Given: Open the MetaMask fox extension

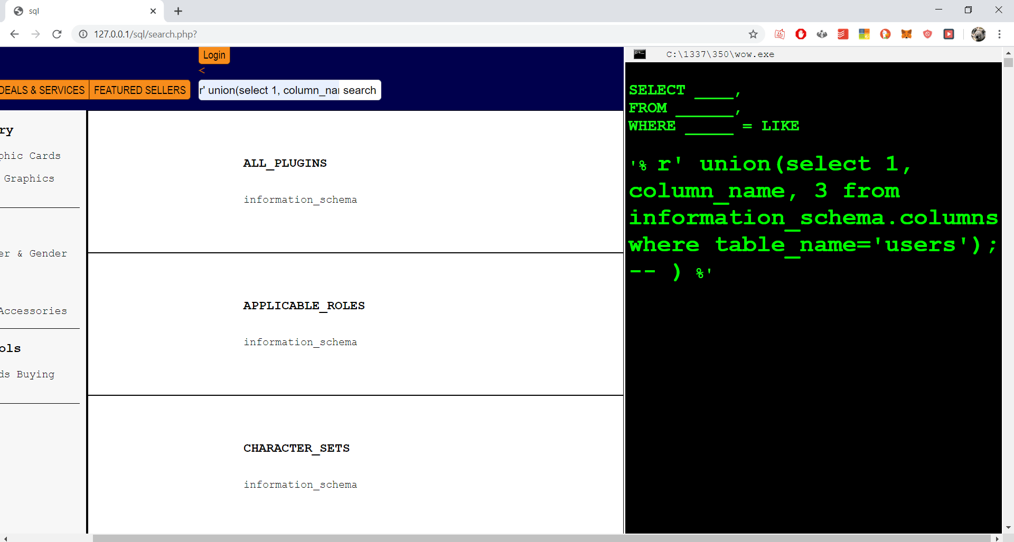Looking at the screenshot, I should point(907,34).
